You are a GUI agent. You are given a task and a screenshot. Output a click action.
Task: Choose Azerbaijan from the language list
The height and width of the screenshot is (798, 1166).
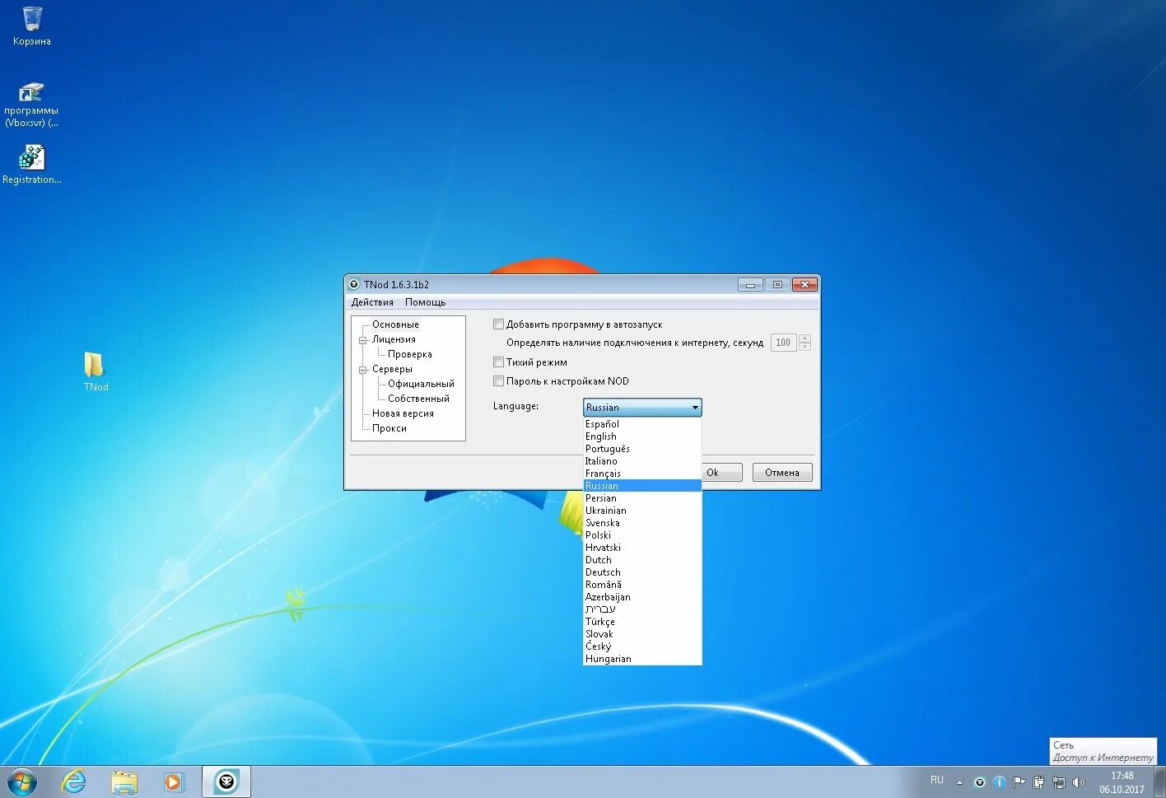tap(642, 597)
